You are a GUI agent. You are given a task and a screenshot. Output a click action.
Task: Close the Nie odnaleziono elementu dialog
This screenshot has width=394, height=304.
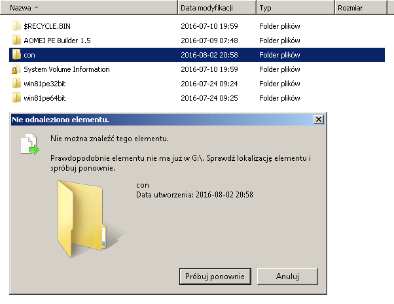click(x=319, y=120)
